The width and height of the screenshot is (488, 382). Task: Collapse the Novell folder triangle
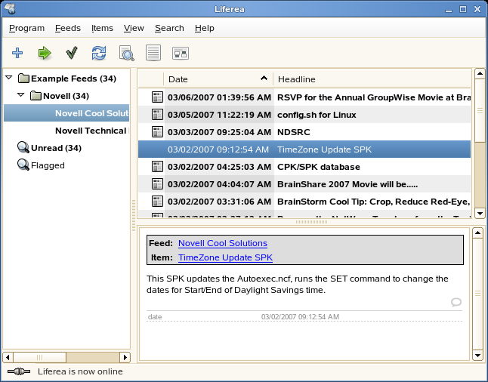point(21,96)
